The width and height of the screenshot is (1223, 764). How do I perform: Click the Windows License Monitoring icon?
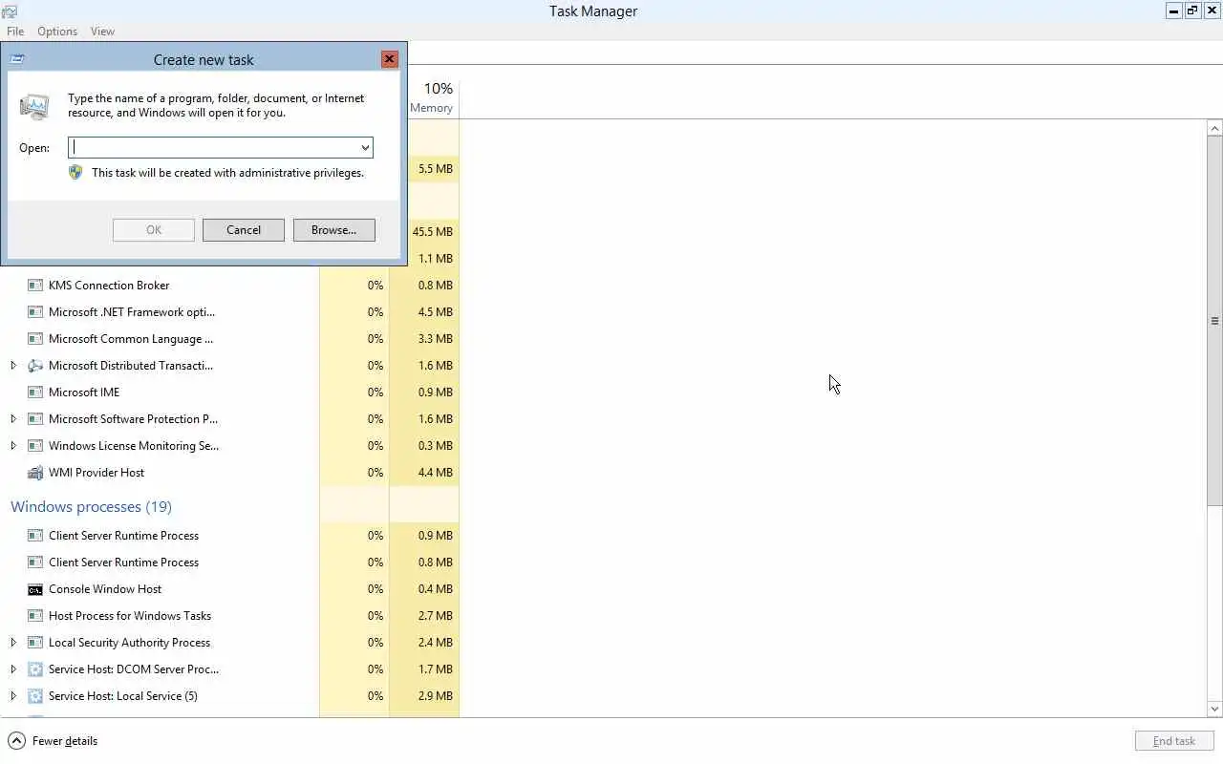point(35,446)
